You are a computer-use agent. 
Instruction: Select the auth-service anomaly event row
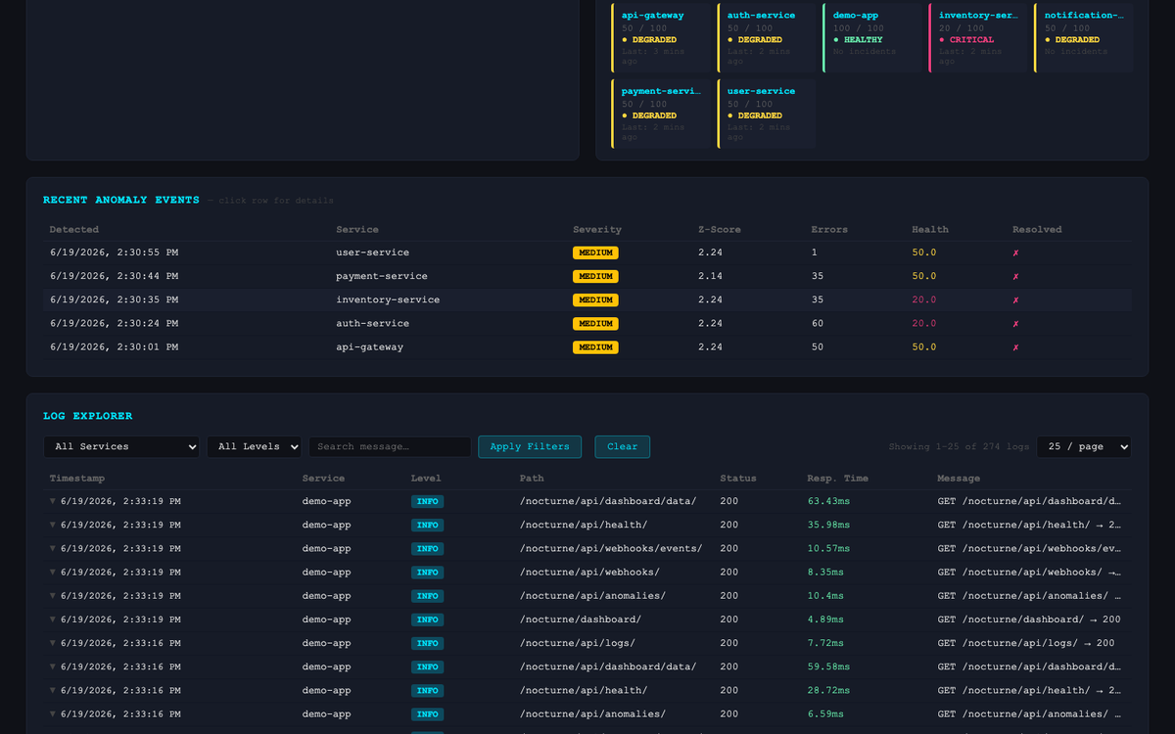click(x=587, y=324)
